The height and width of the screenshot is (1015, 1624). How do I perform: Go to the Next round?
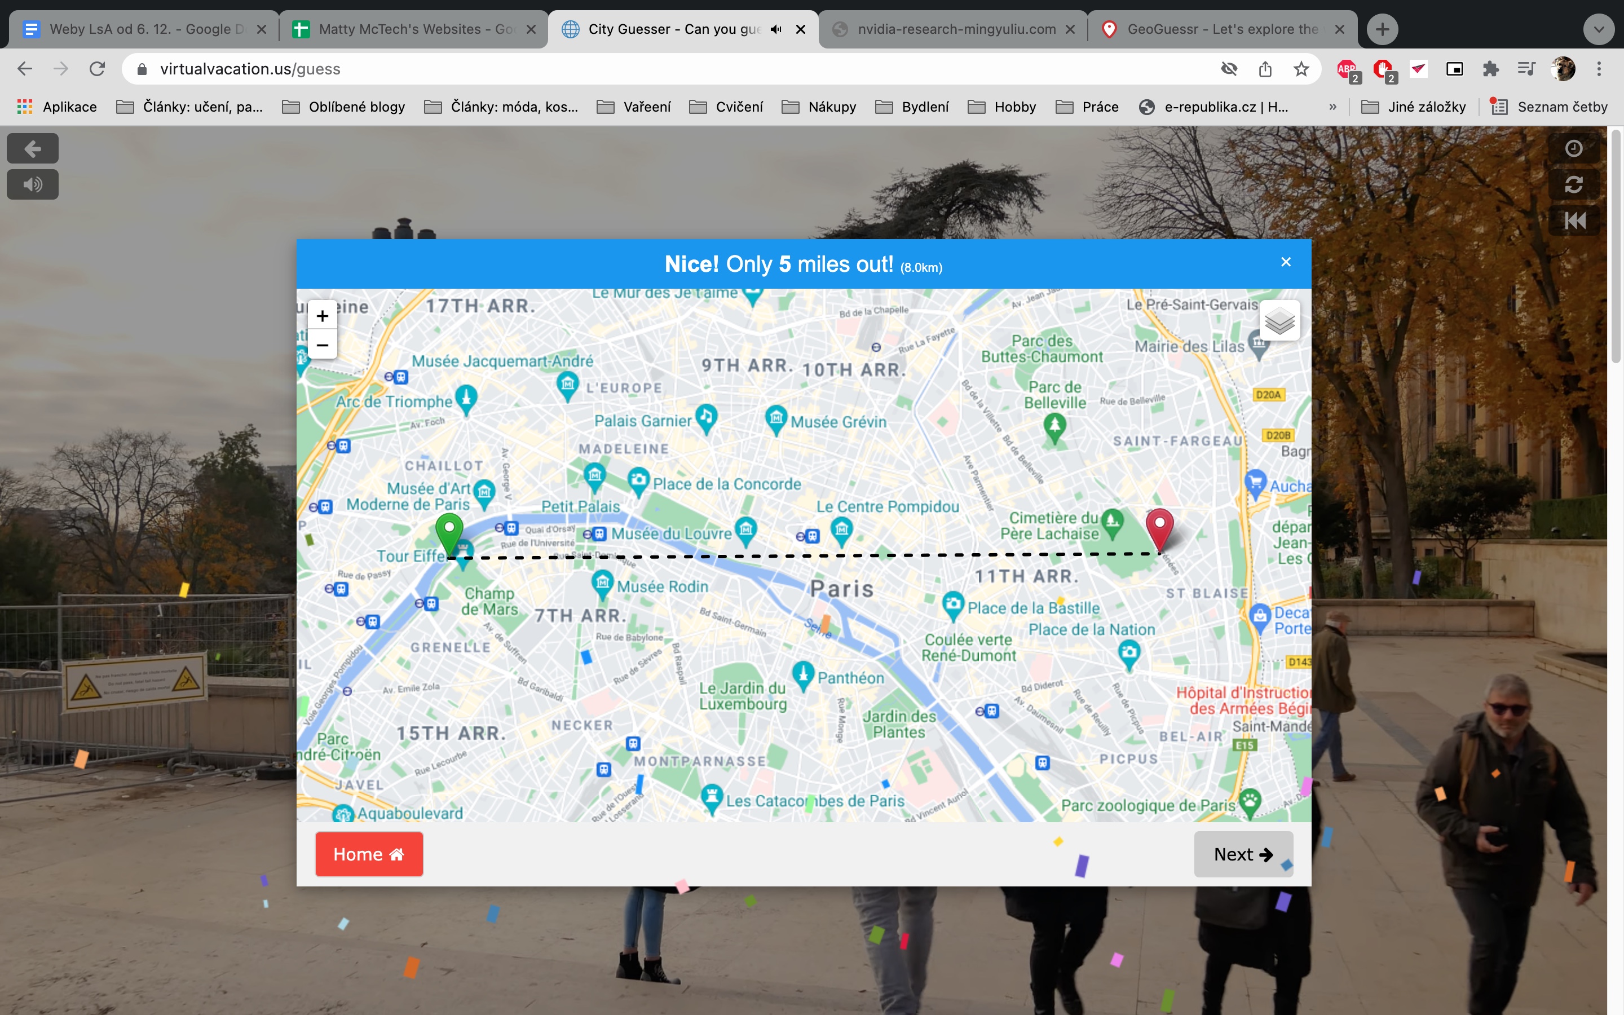coord(1243,854)
